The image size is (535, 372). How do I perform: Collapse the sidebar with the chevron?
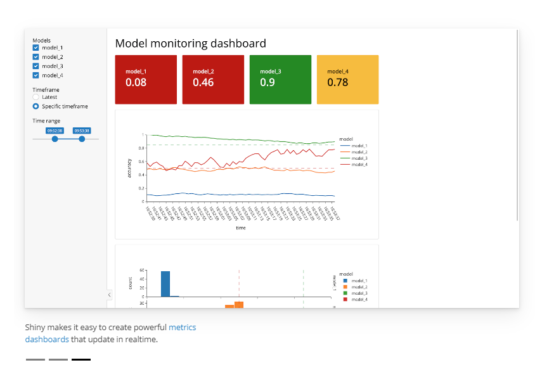tap(109, 295)
